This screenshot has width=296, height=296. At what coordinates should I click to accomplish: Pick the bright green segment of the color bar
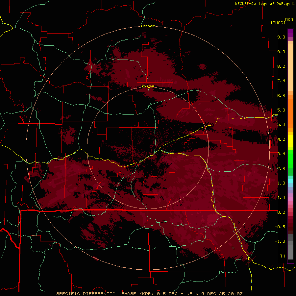(290, 159)
